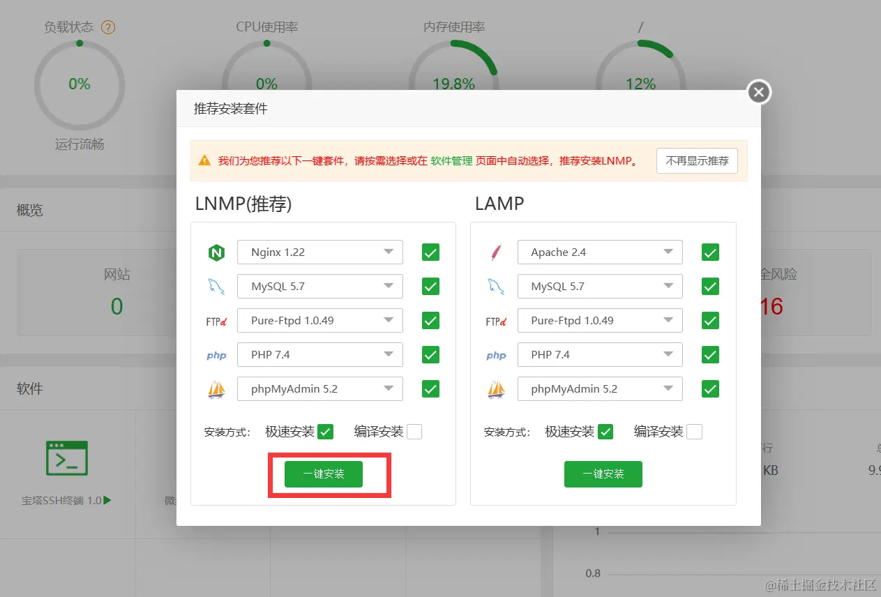Screen dimensions: 881x597
Task: Click the 软件 section heading
Action: [30, 388]
